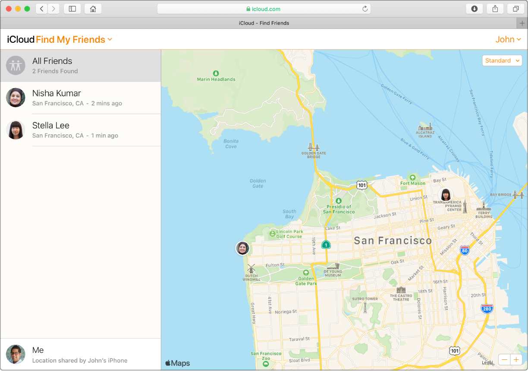Click the South Bay map label
Viewport: 528px width, 371px height.
point(289,214)
